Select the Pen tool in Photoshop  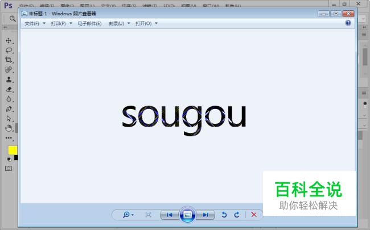pos(9,109)
